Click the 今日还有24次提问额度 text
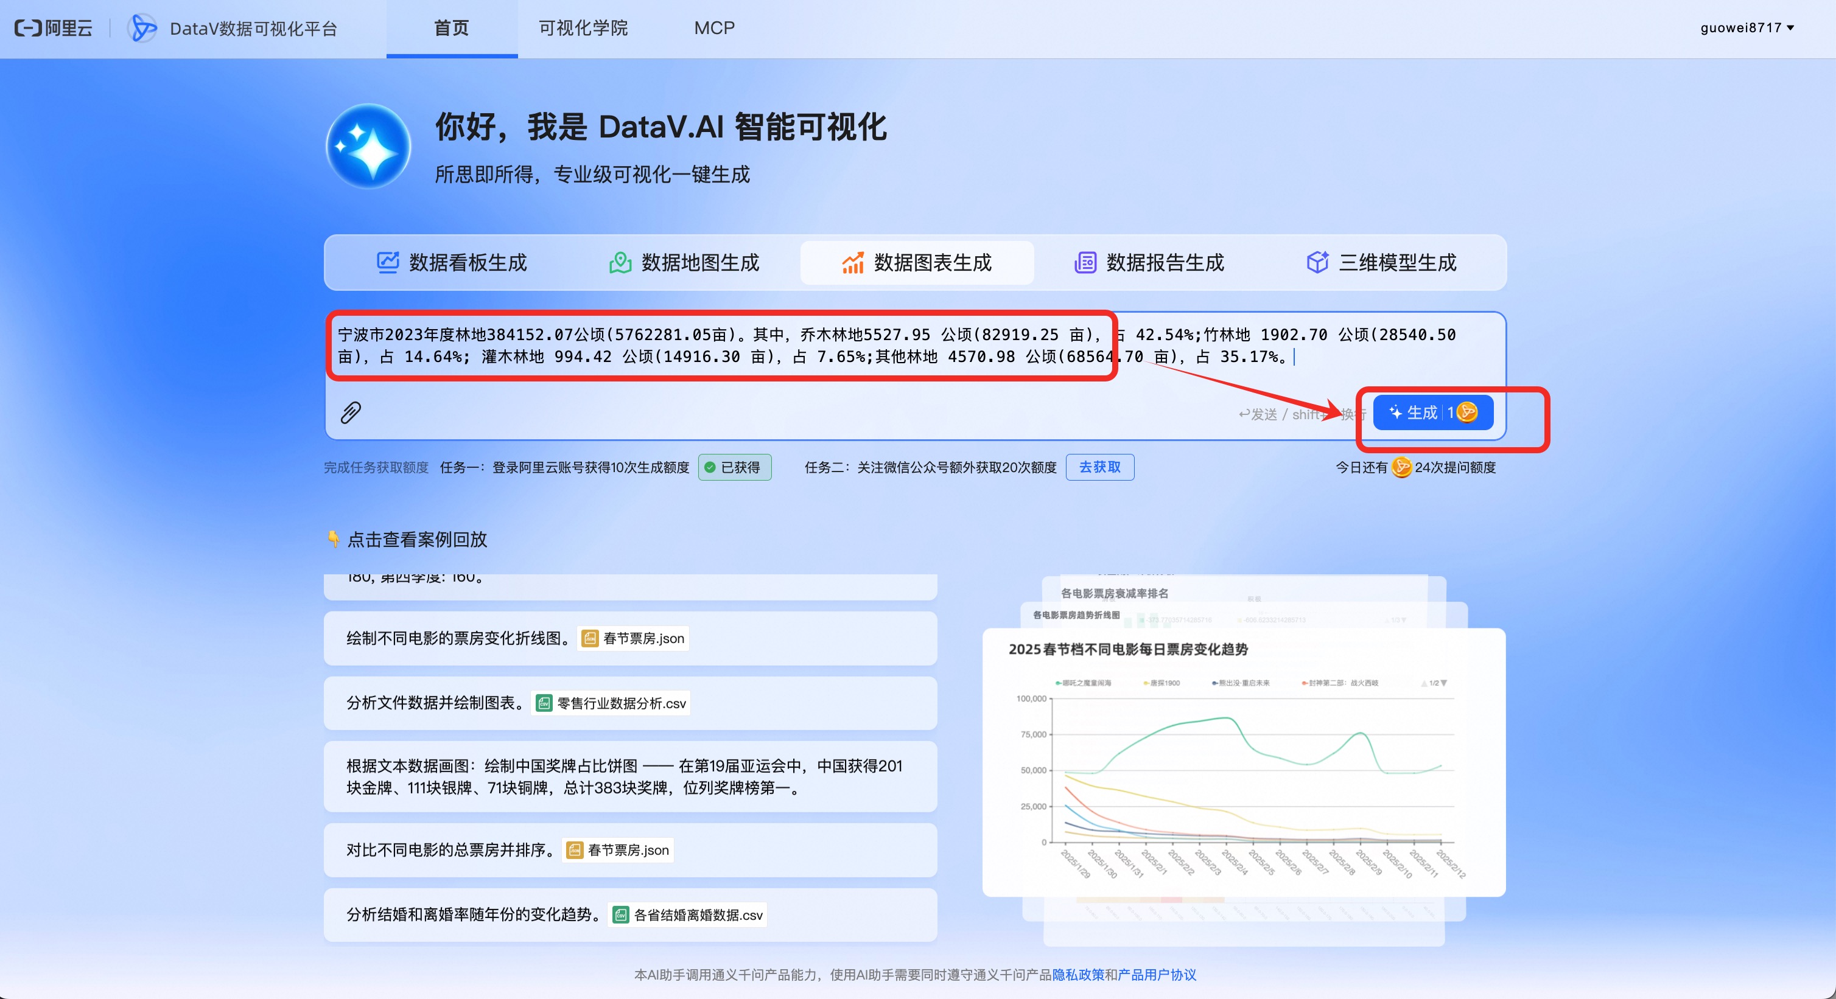The image size is (1836, 999). click(1415, 467)
